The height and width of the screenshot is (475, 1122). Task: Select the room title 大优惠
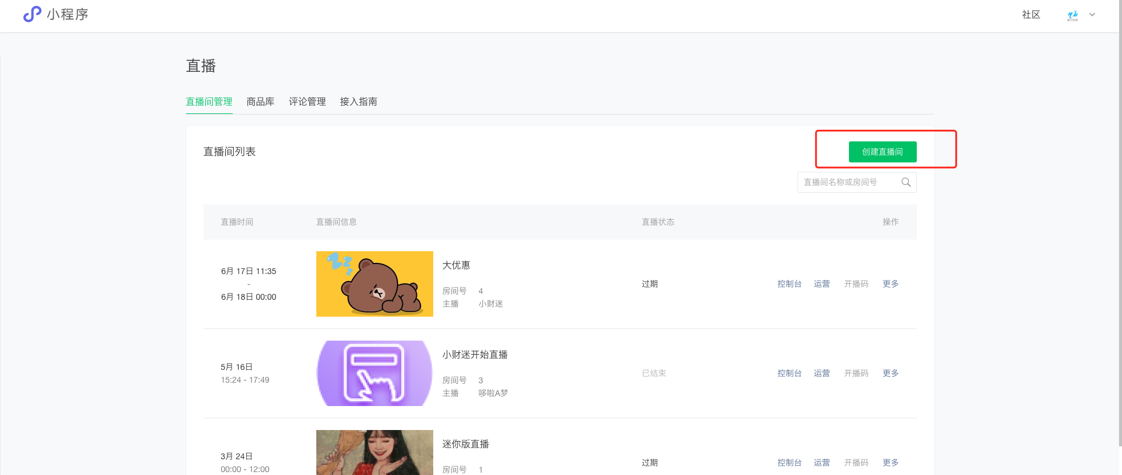456,265
